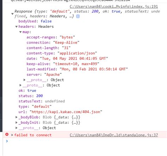The height and width of the screenshot is (156, 167).
Task: Select the ok: true property
Action: (x=27, y=91)
